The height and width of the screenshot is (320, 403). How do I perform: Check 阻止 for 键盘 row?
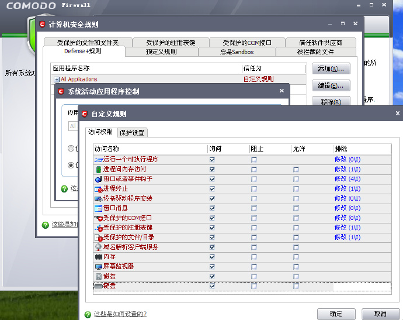tap(254, 286)
